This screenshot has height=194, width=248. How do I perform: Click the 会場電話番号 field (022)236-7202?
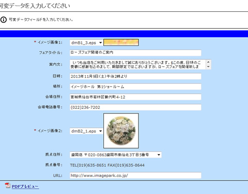[x=135, y=107]
